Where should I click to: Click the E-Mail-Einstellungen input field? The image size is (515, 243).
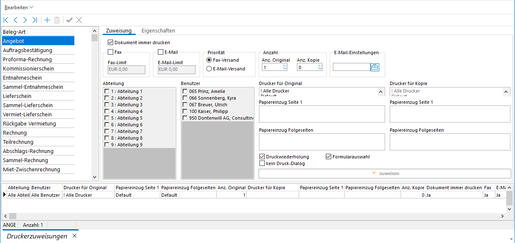[351, 67]
